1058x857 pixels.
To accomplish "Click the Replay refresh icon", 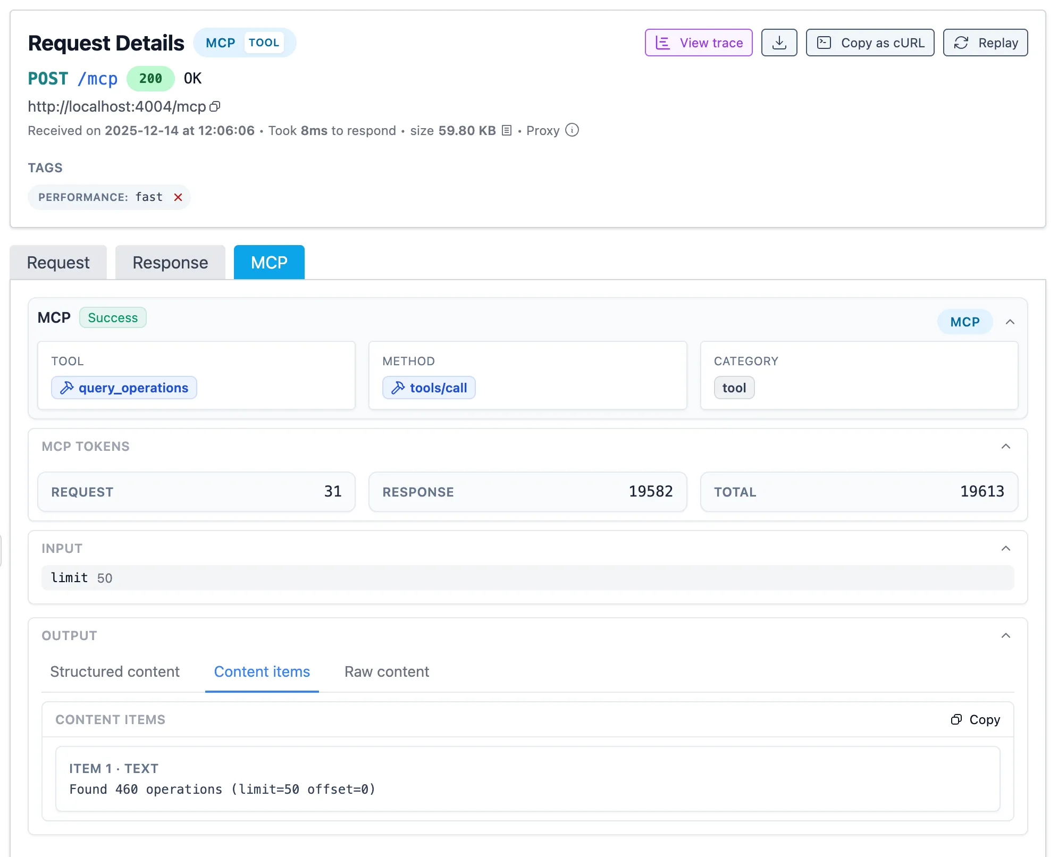I will click(961, 43).
